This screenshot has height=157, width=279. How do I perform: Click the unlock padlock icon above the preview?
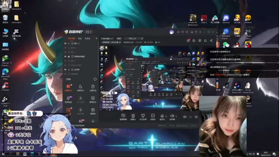(x=194, y=40)
